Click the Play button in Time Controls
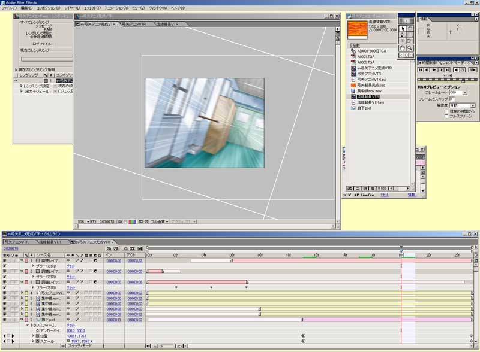The width and height of the screenshot is (480, 352). click(x=434, y=70)
